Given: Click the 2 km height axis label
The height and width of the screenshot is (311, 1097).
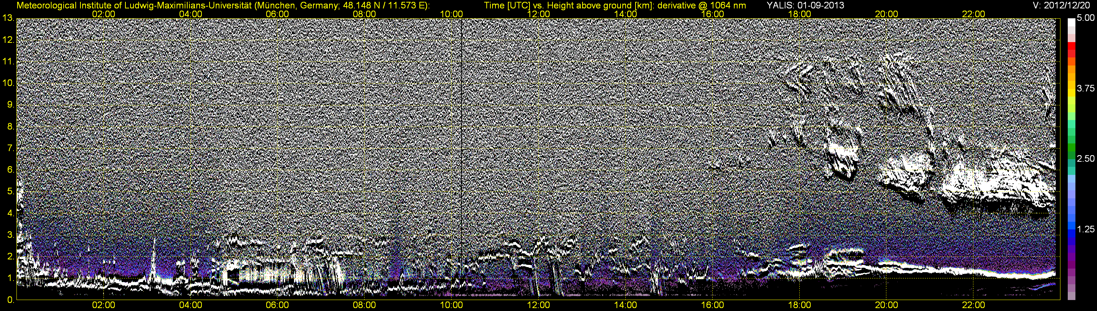Looking at the screenshot, I should (x=10, y=257).
